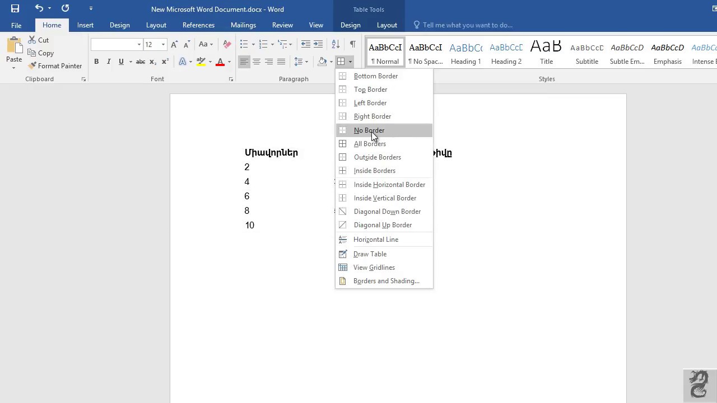Apply Diagonal Down Border
717x403 pixels.
[384, 212]
